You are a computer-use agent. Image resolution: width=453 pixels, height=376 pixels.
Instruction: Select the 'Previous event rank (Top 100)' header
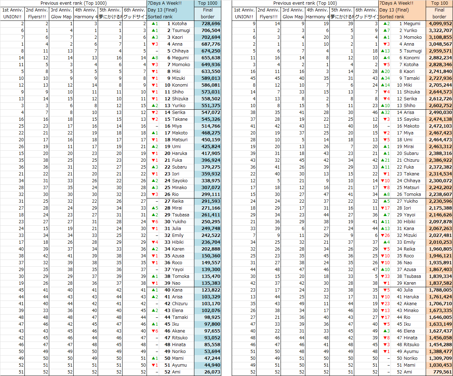point(305,3)
